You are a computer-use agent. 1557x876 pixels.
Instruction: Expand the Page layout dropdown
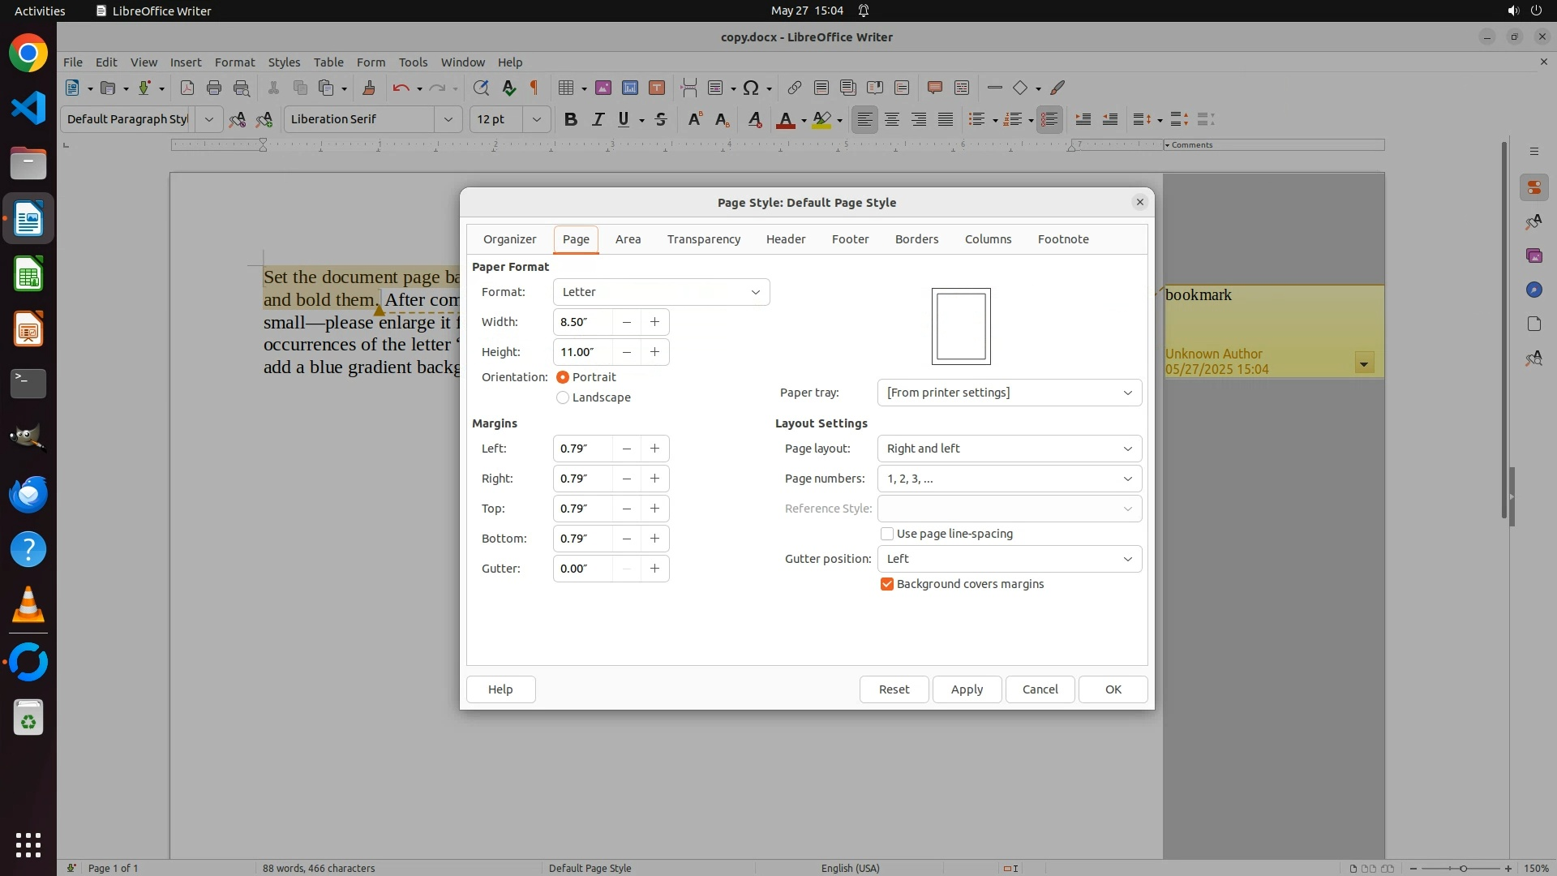[1009, 449]
